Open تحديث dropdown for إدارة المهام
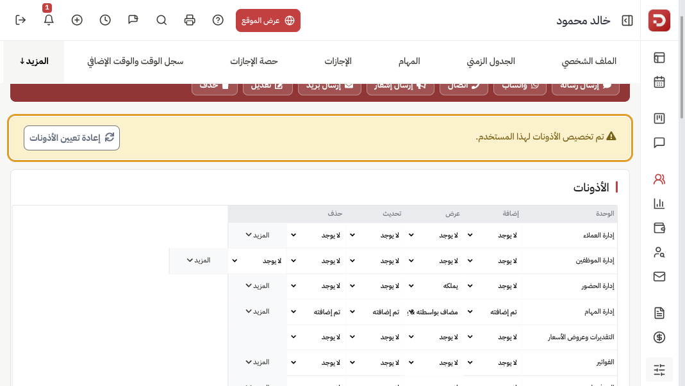The width and height of the screenshot is (685, 386). (375, 312)
